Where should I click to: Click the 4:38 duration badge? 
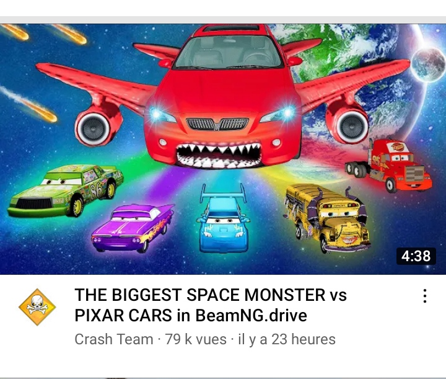[416, 256]
